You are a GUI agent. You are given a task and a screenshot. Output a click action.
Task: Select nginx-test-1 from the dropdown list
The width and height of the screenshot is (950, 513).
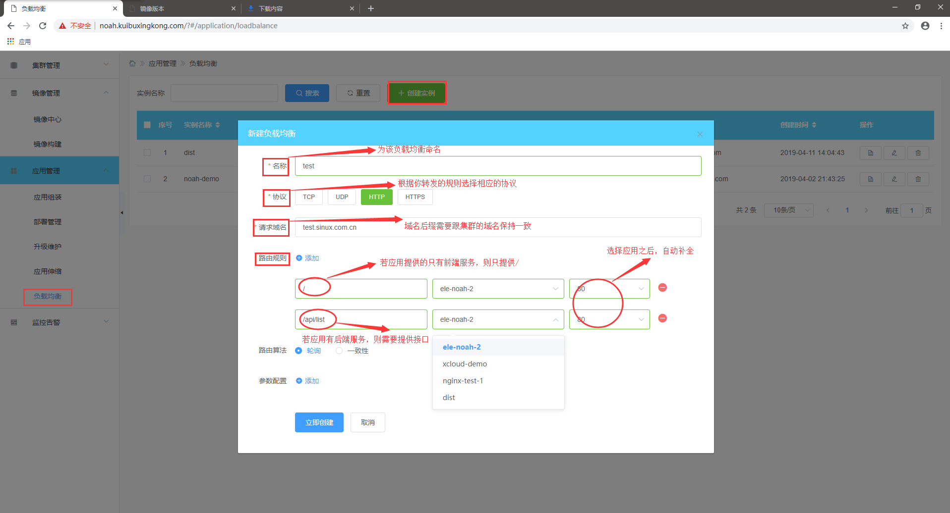click(498, 381)
